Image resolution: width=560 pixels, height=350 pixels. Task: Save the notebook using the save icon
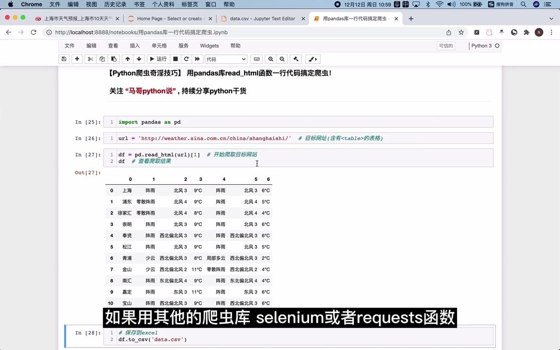click(64, 59)
